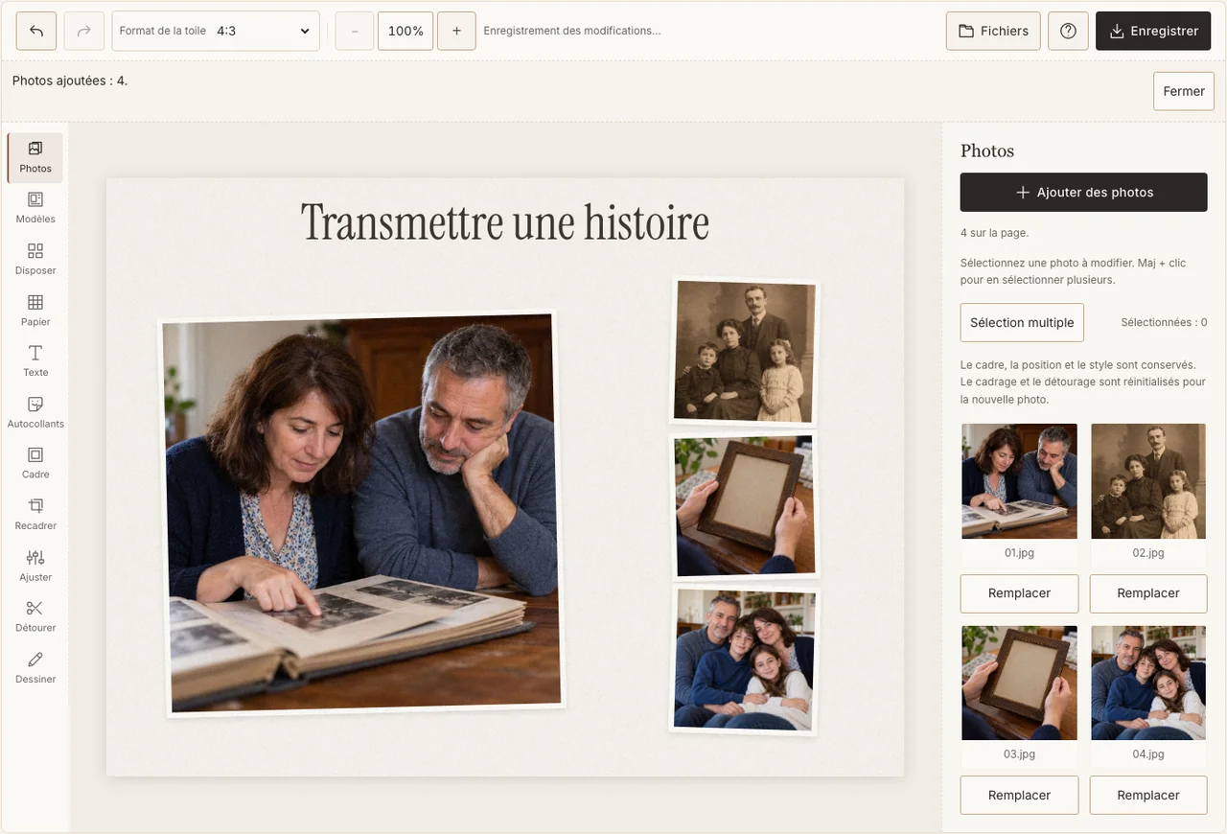Click the 'Sélectionnées : 0' counter text
This screenshot has width=1227, height=834.
pos(1164,323)
